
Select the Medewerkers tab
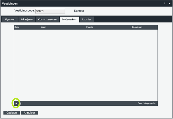(x=69, y=19)
